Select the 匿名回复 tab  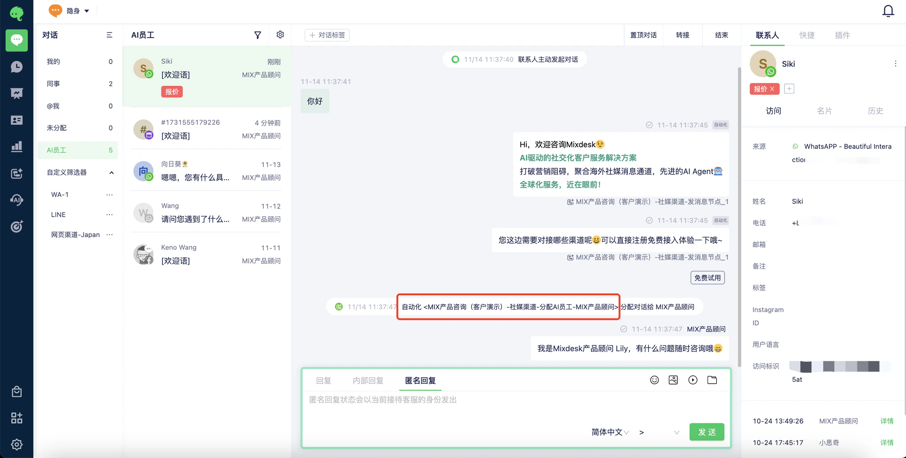[420, 380]
